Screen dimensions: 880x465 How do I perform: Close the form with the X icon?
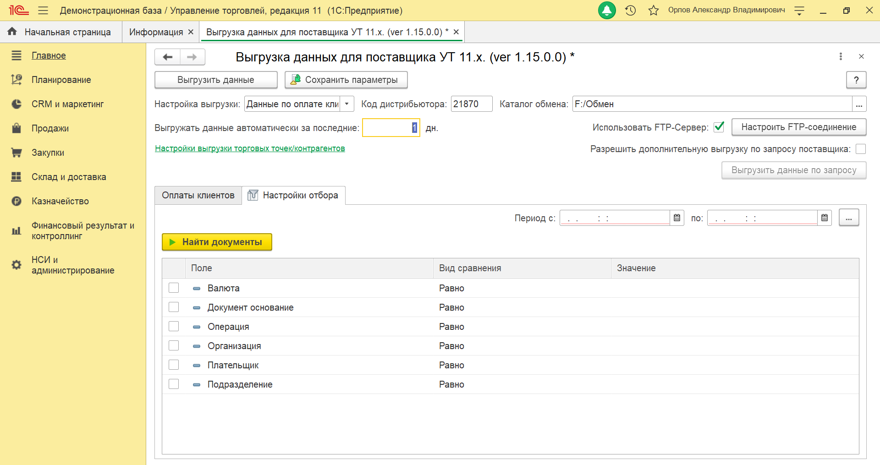(861, 56)
